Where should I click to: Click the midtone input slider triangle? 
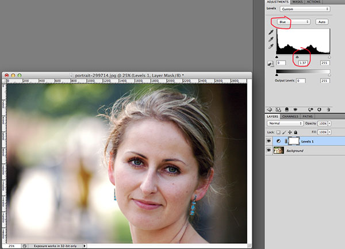pos(297,56)
